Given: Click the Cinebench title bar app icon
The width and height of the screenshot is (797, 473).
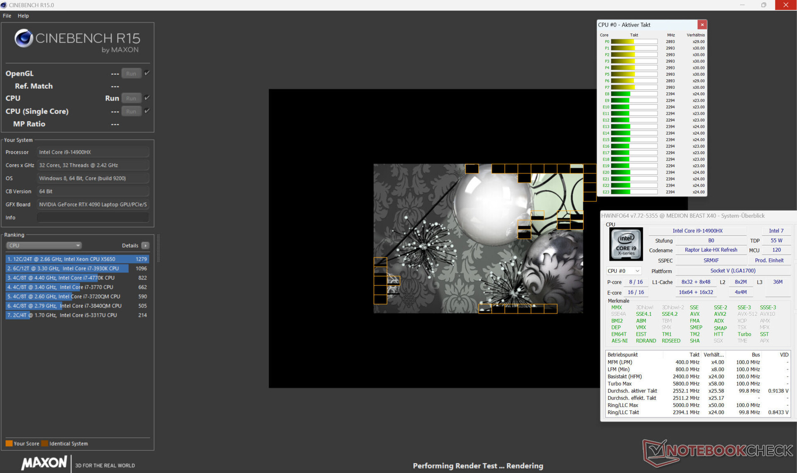Looking at the screenshot, I should pyautogui.click(x=4, y=5).
